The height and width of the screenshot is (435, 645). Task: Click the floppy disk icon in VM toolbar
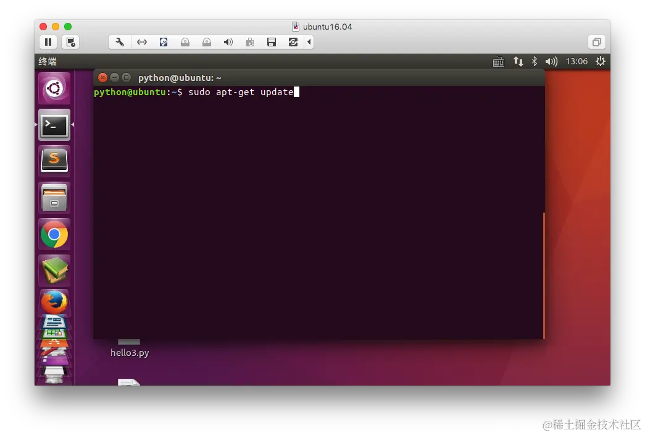tap(272, 42)
